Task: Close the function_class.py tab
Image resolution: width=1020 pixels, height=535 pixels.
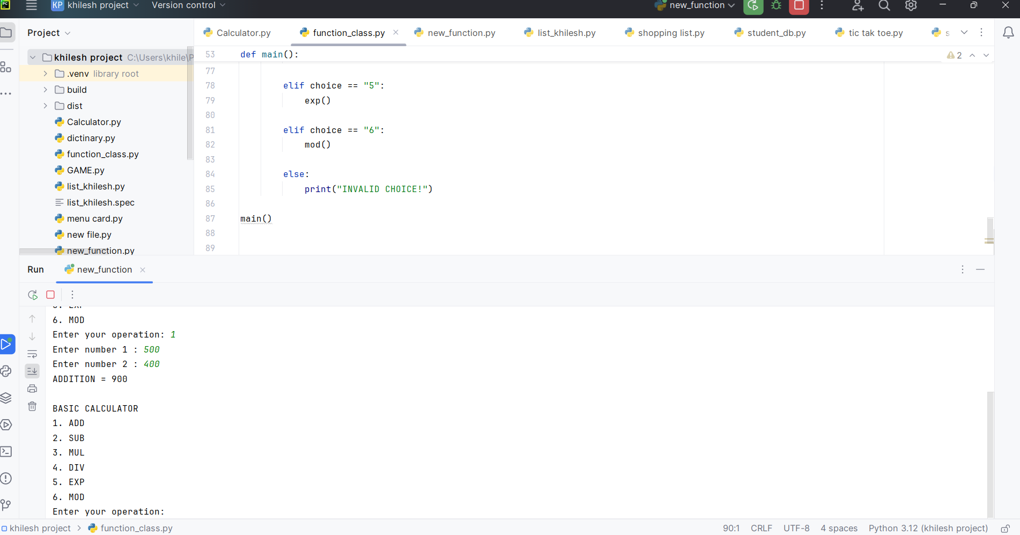Action: 396,32
